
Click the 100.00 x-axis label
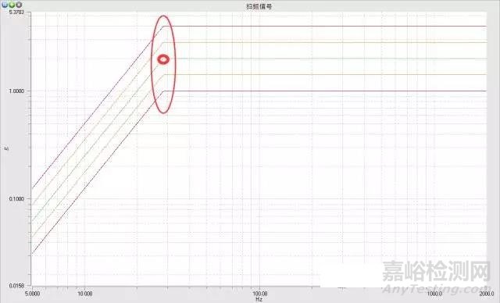pos(259,294)
